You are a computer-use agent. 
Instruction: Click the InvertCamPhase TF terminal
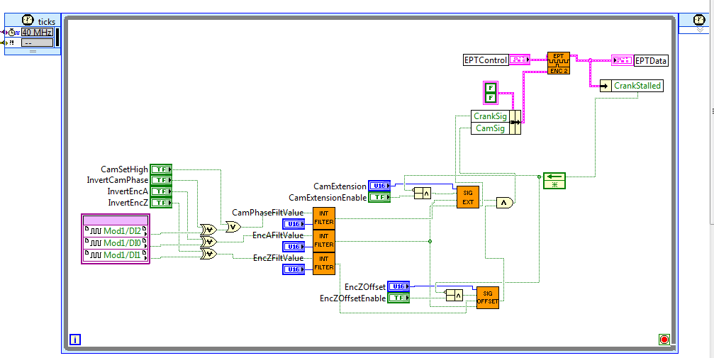coord(161,180)
